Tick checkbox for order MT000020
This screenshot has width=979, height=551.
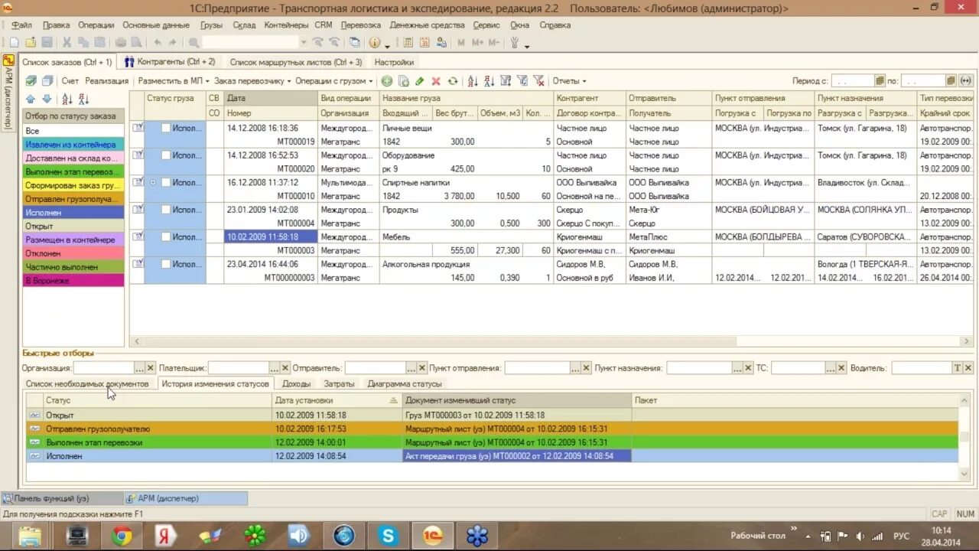click(165, 155)
